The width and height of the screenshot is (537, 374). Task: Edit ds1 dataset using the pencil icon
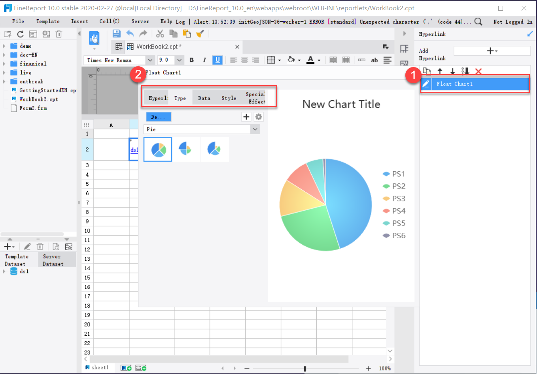[26, 246]
